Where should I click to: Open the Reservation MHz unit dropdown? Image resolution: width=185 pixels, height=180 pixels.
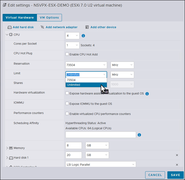[x=122, y=65]
